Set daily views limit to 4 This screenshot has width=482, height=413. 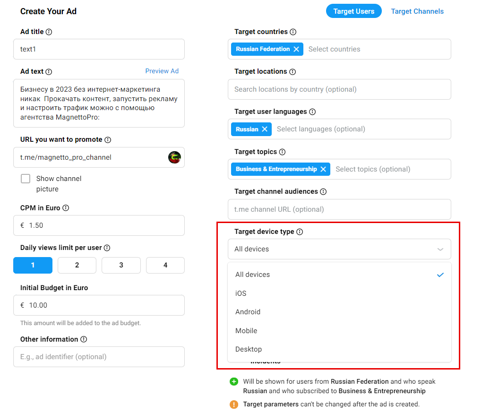(x=165, y=265)
